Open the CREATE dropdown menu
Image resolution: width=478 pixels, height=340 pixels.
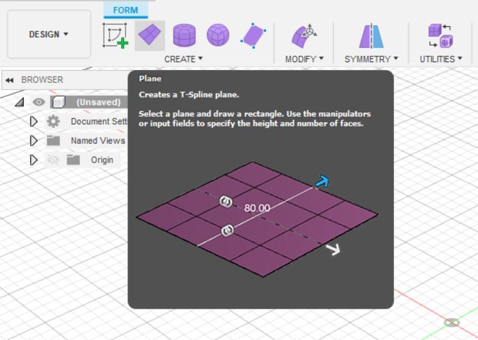click(x=183, y=58)
